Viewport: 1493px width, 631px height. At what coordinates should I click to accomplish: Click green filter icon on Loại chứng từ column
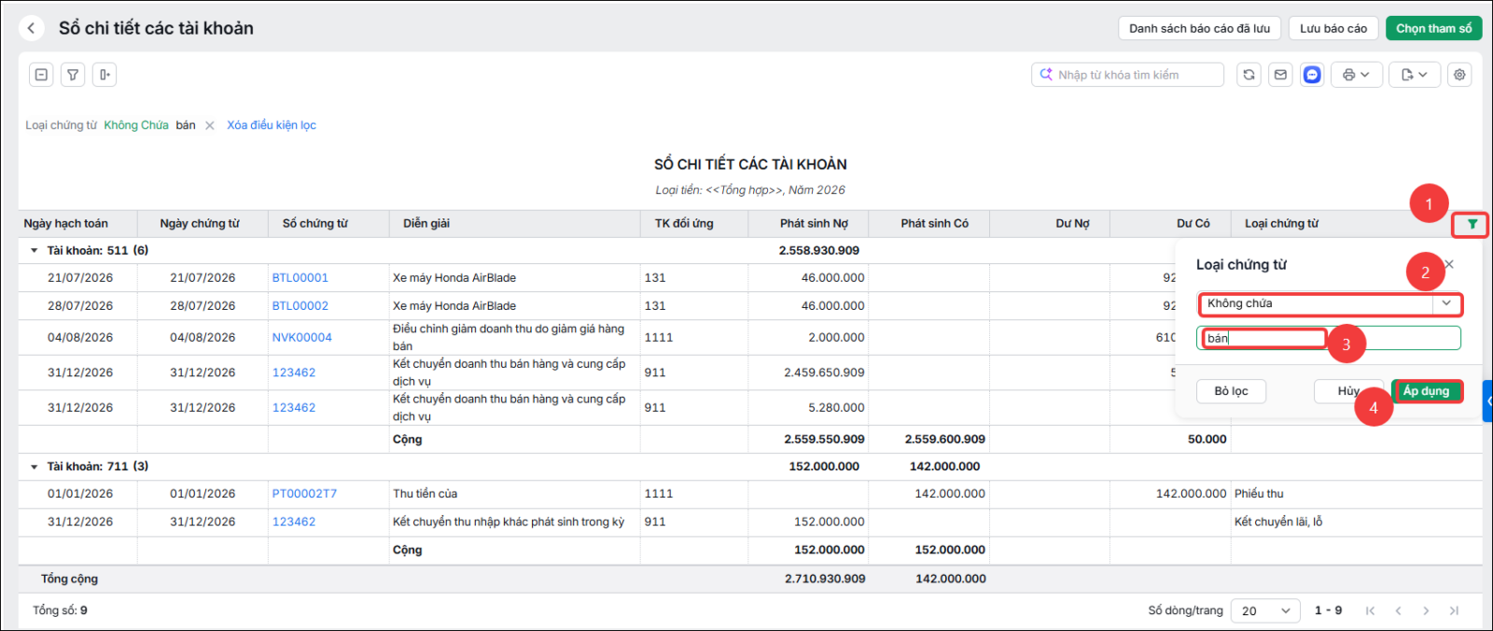coord(1472,224)
